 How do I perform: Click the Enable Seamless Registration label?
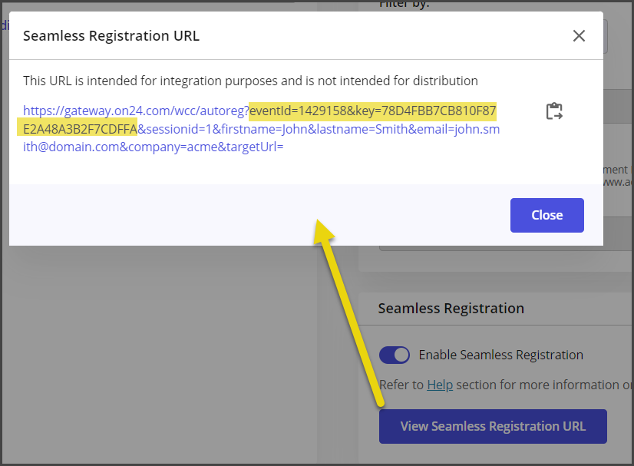click(500, 355)
